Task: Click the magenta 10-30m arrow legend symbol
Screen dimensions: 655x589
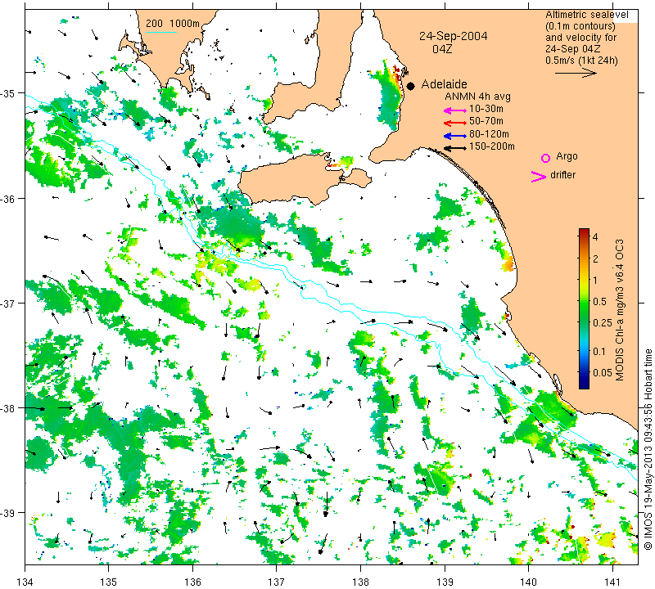Action: tap(455, 110)
